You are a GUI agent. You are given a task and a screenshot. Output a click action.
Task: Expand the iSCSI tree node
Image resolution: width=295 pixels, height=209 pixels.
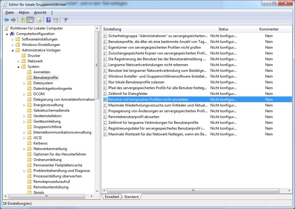pyautogui.click(x=24, y=138)
